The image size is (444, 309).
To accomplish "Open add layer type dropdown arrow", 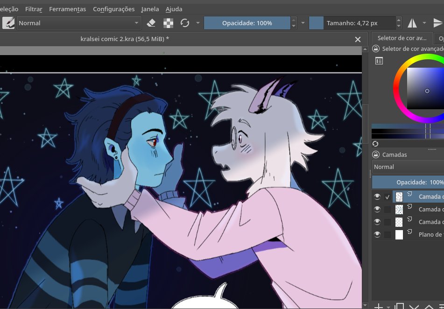I will [388, 307].
